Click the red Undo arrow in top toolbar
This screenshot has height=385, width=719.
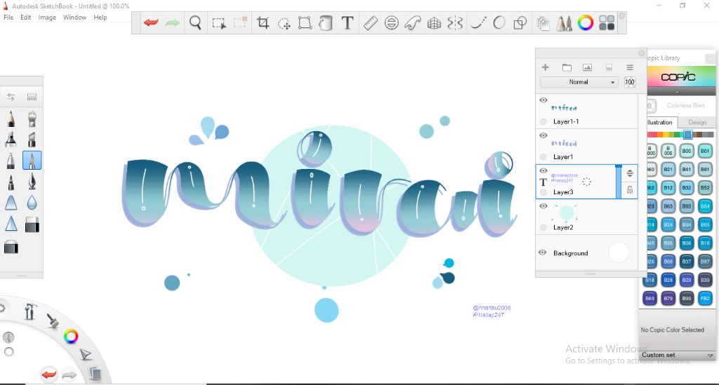point(151,22)
